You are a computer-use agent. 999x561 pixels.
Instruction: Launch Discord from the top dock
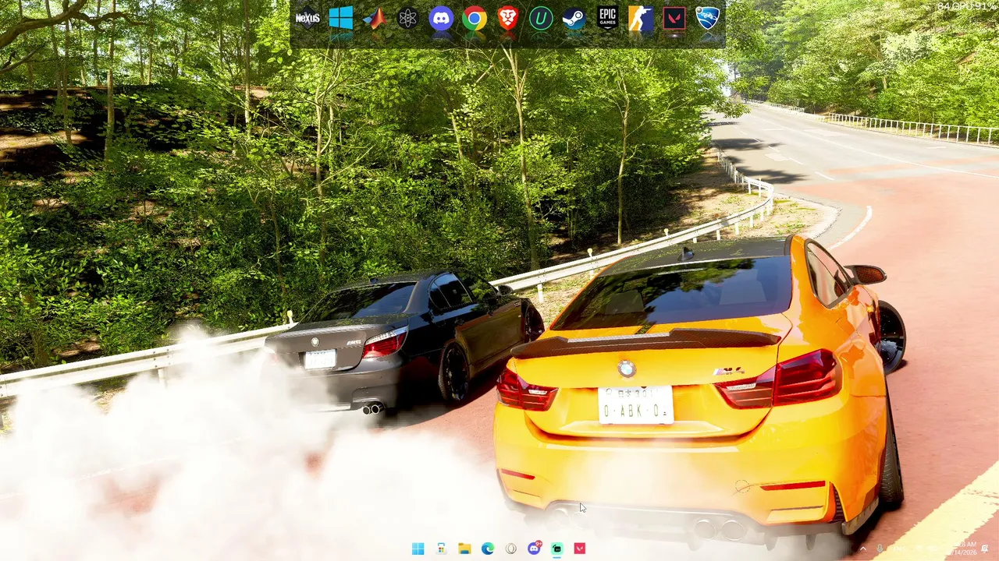pos(441,18)
